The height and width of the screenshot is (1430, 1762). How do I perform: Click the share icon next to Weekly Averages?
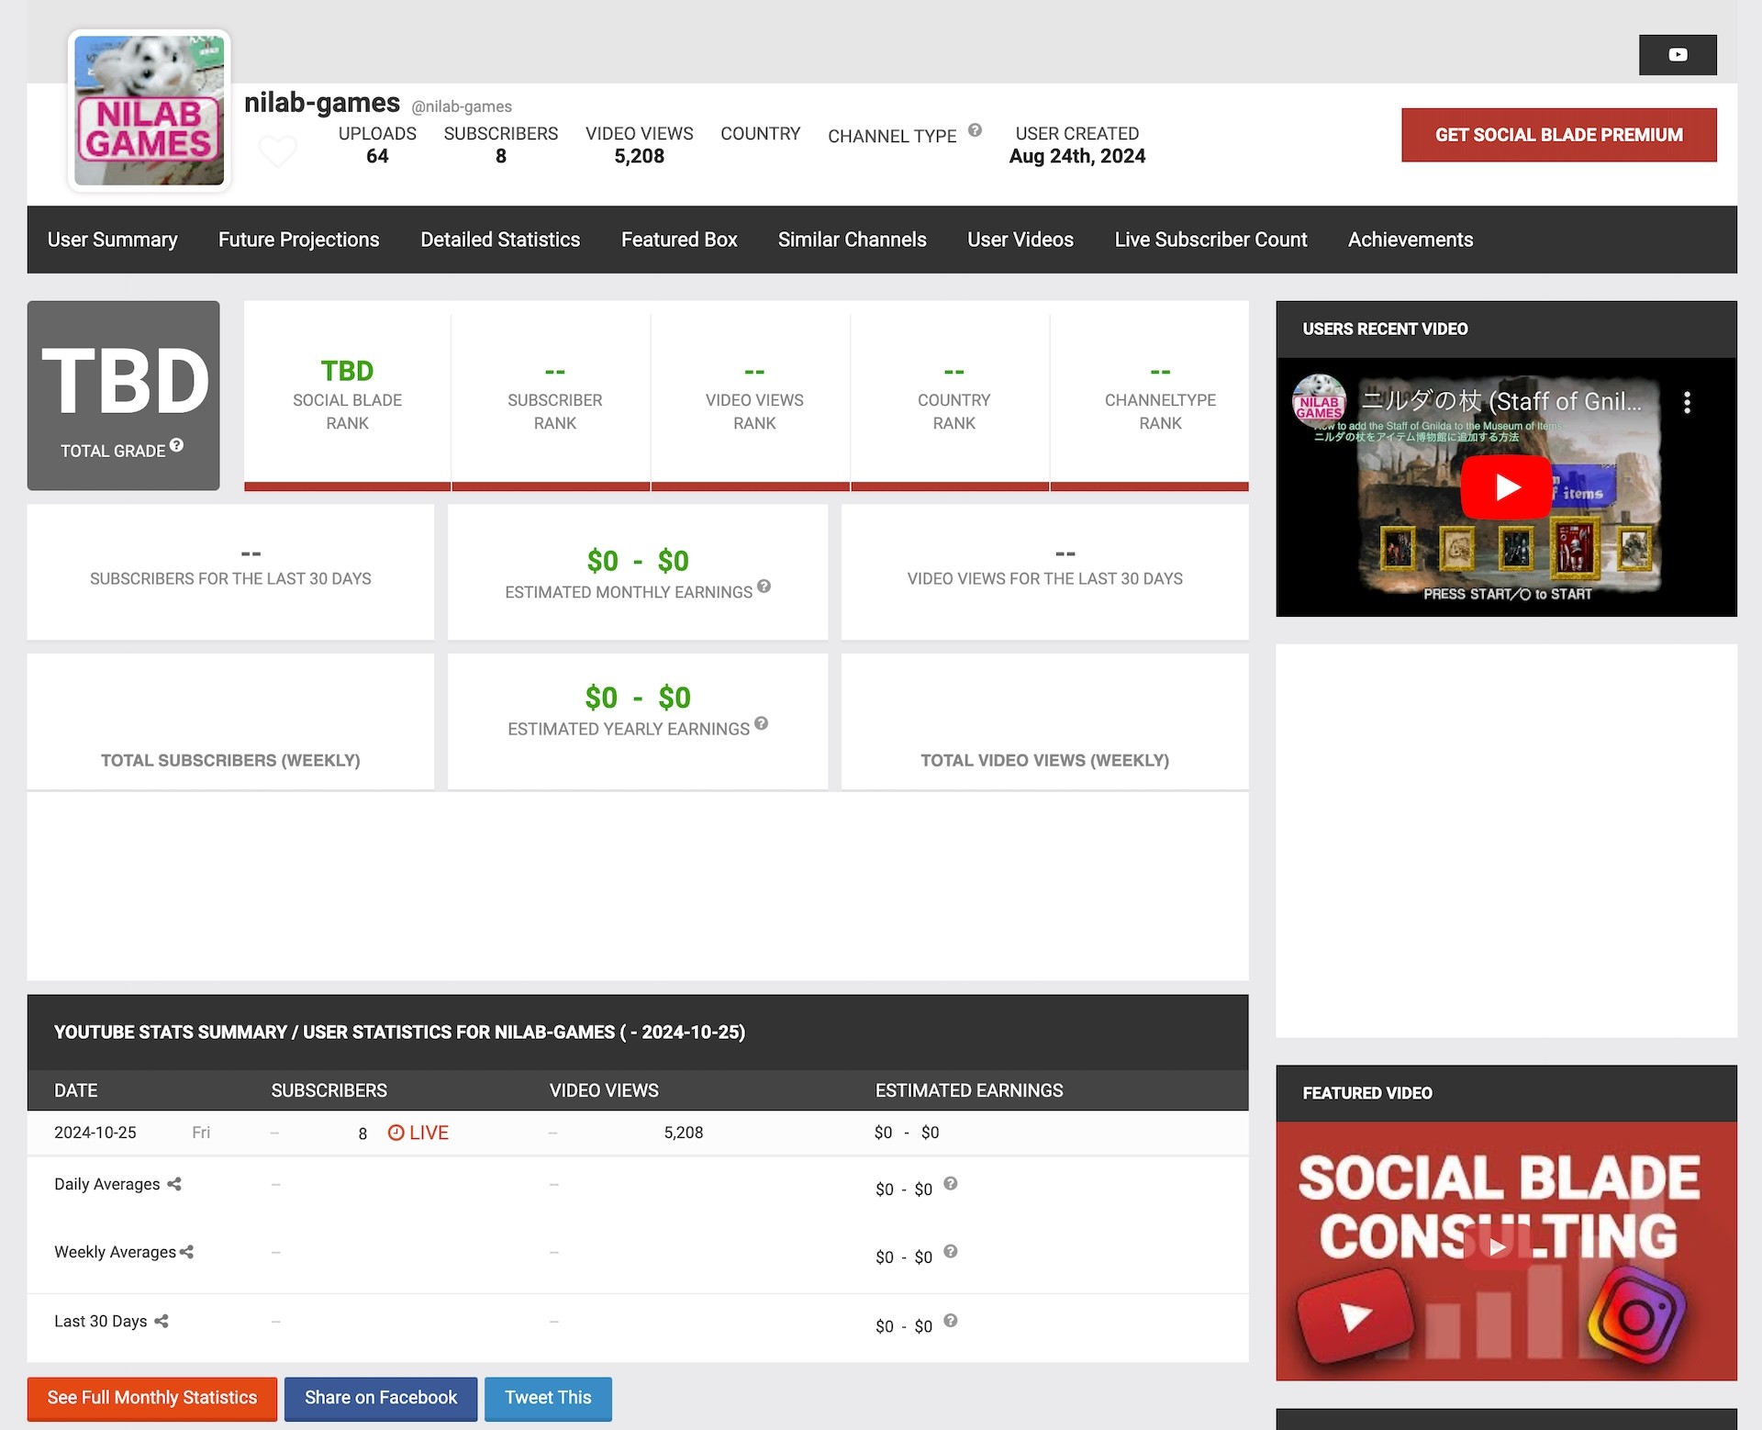click(187, 1252)
